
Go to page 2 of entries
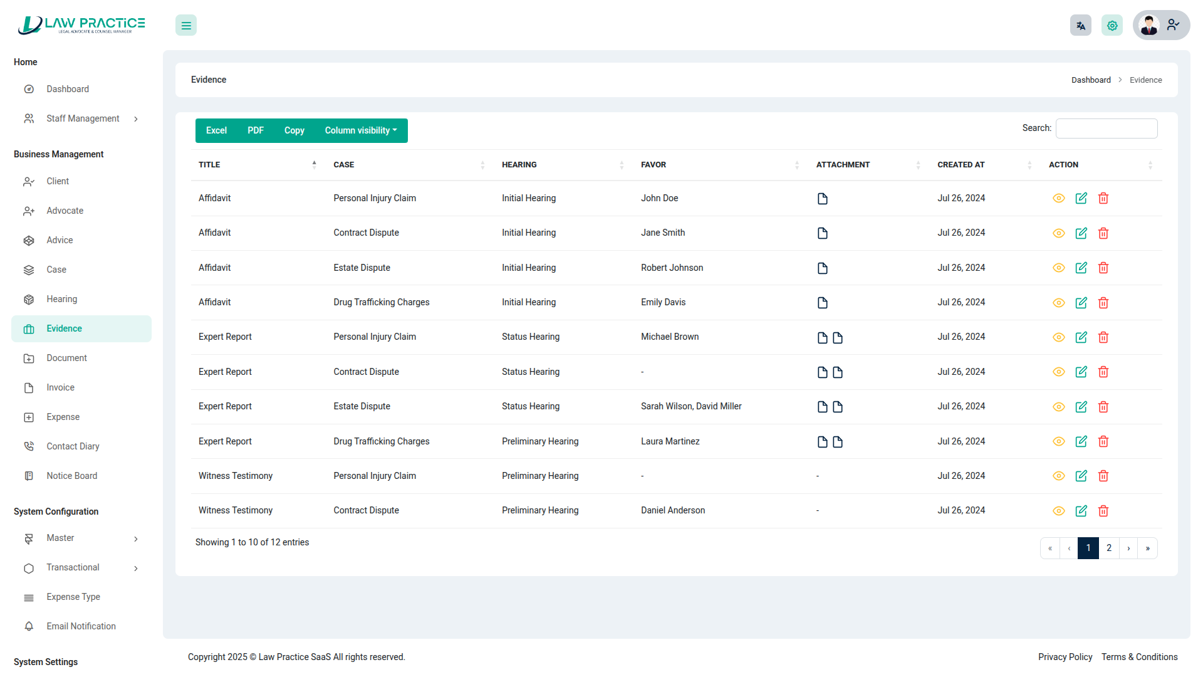point(1108,548)
